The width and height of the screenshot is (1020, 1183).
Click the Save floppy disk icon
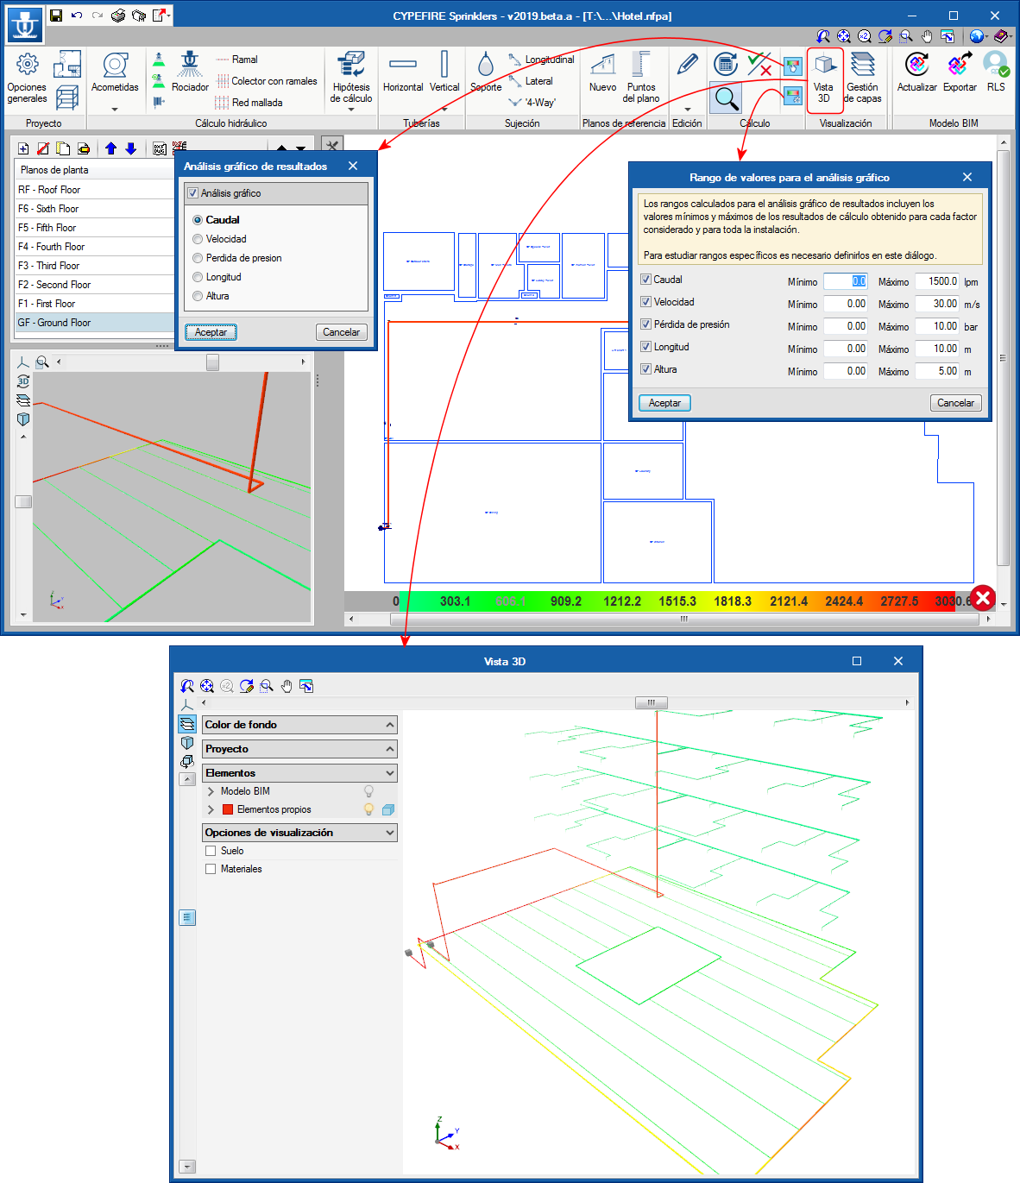coord(56,16)
